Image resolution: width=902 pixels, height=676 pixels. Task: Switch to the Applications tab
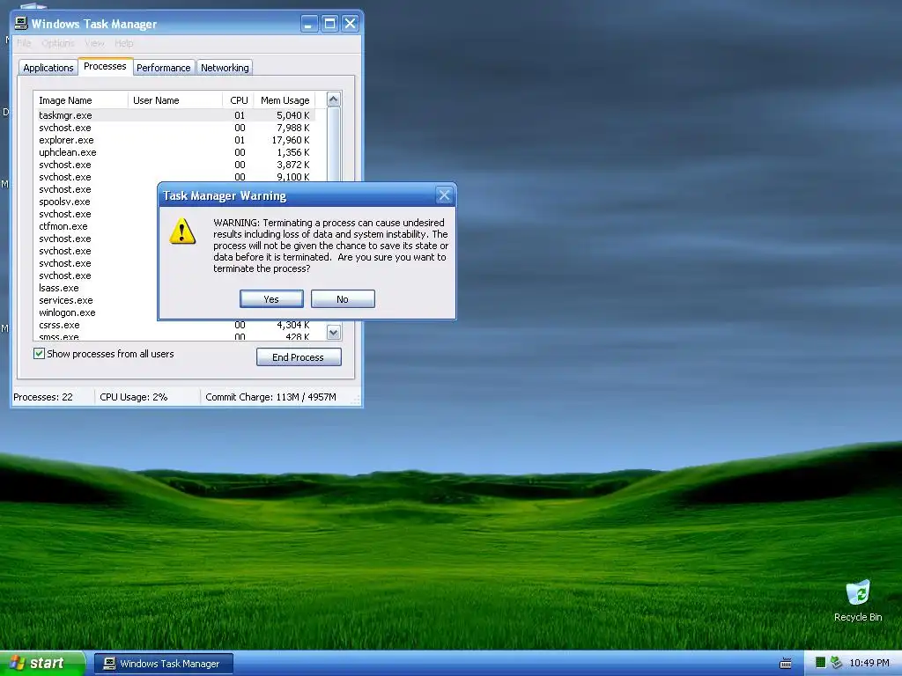(x=48, y=68)
